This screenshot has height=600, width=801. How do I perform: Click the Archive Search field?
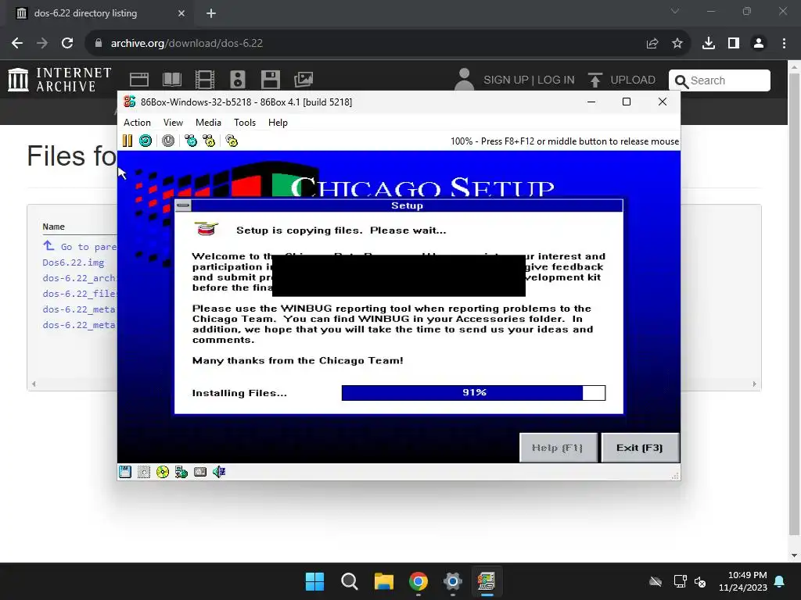pos(720,80)
